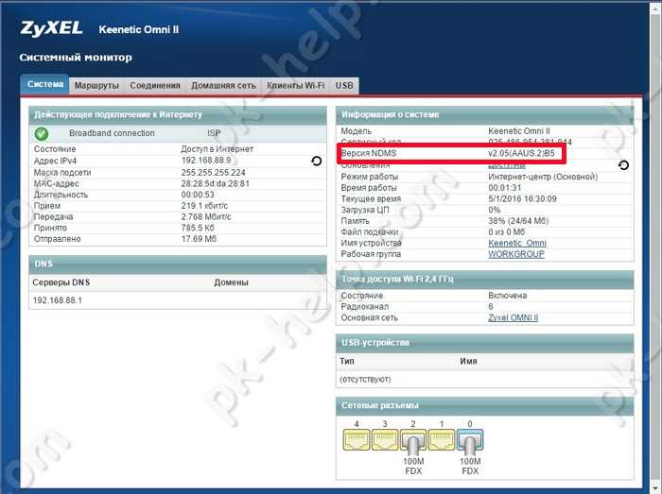Click current time 5/1/2016 16:30:09
The width and height of the screenshot is (662, 494).
tap(522, 198)
